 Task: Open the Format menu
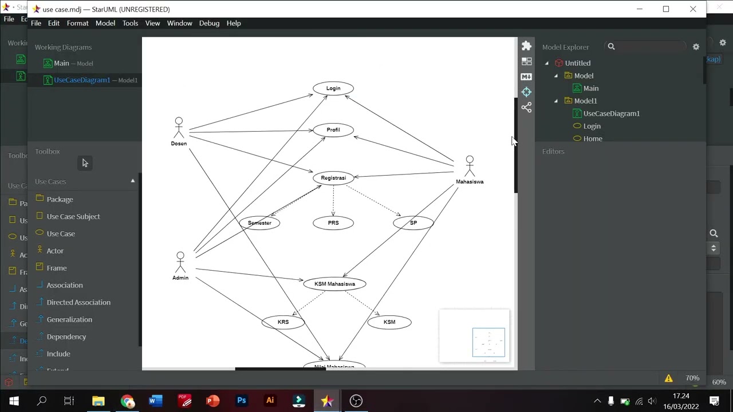coord(77,23)
